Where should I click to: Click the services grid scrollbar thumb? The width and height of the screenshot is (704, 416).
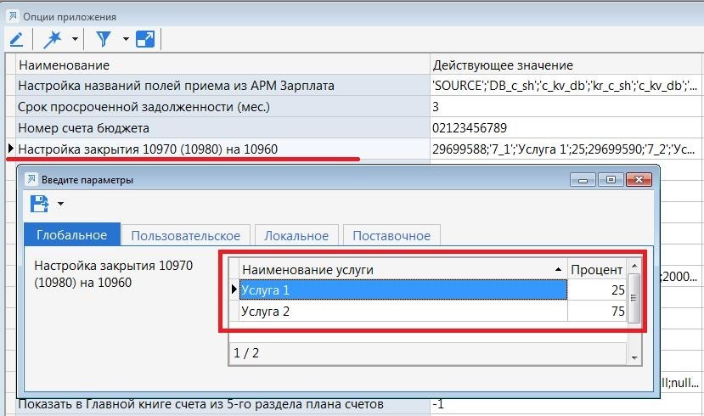(x=634, y=298)
